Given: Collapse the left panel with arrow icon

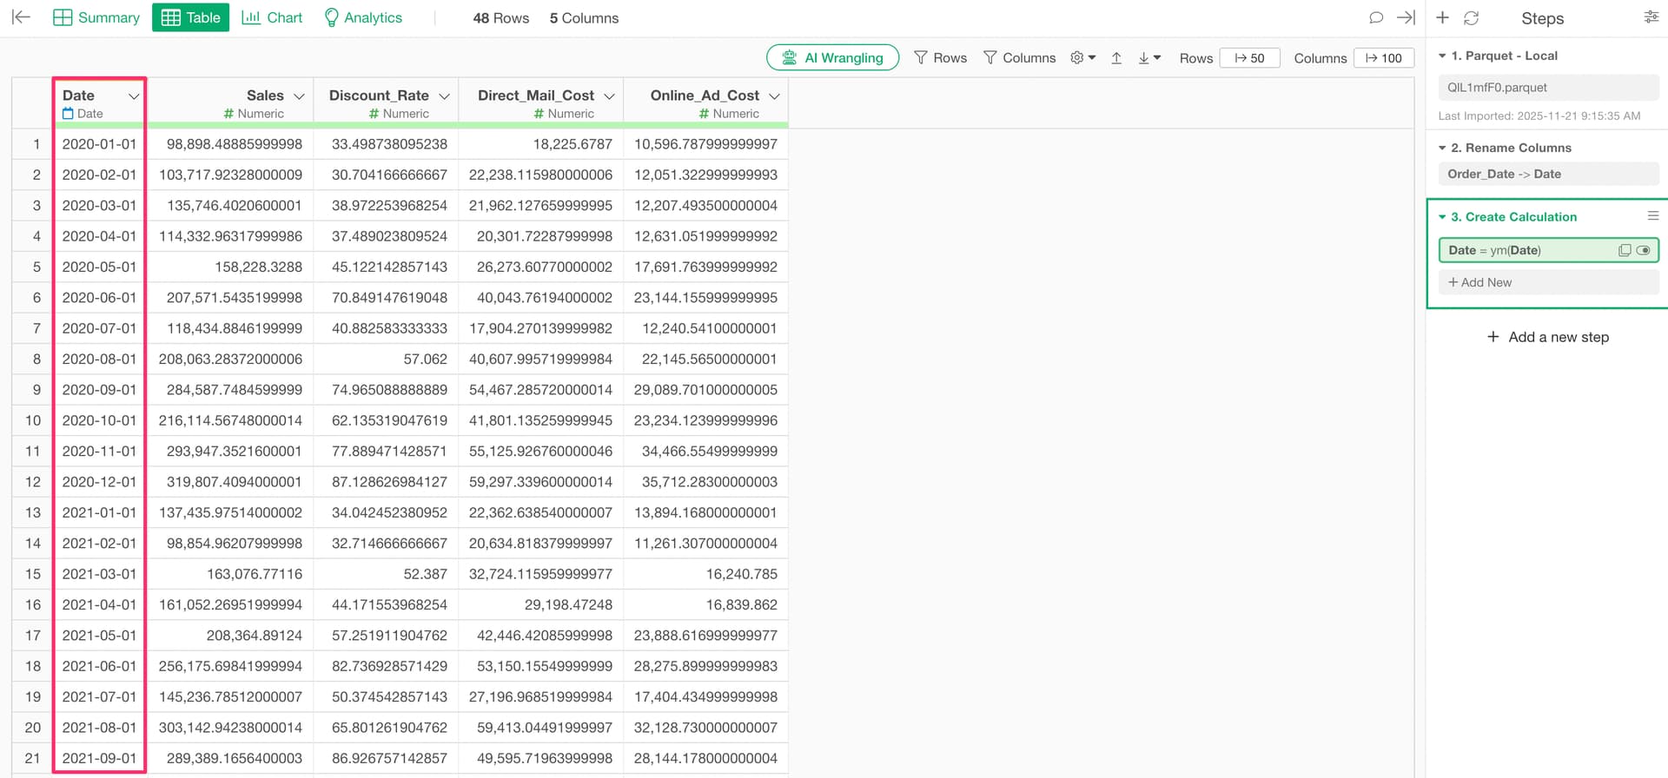Looking at the screenshot, I should (22, 17).
